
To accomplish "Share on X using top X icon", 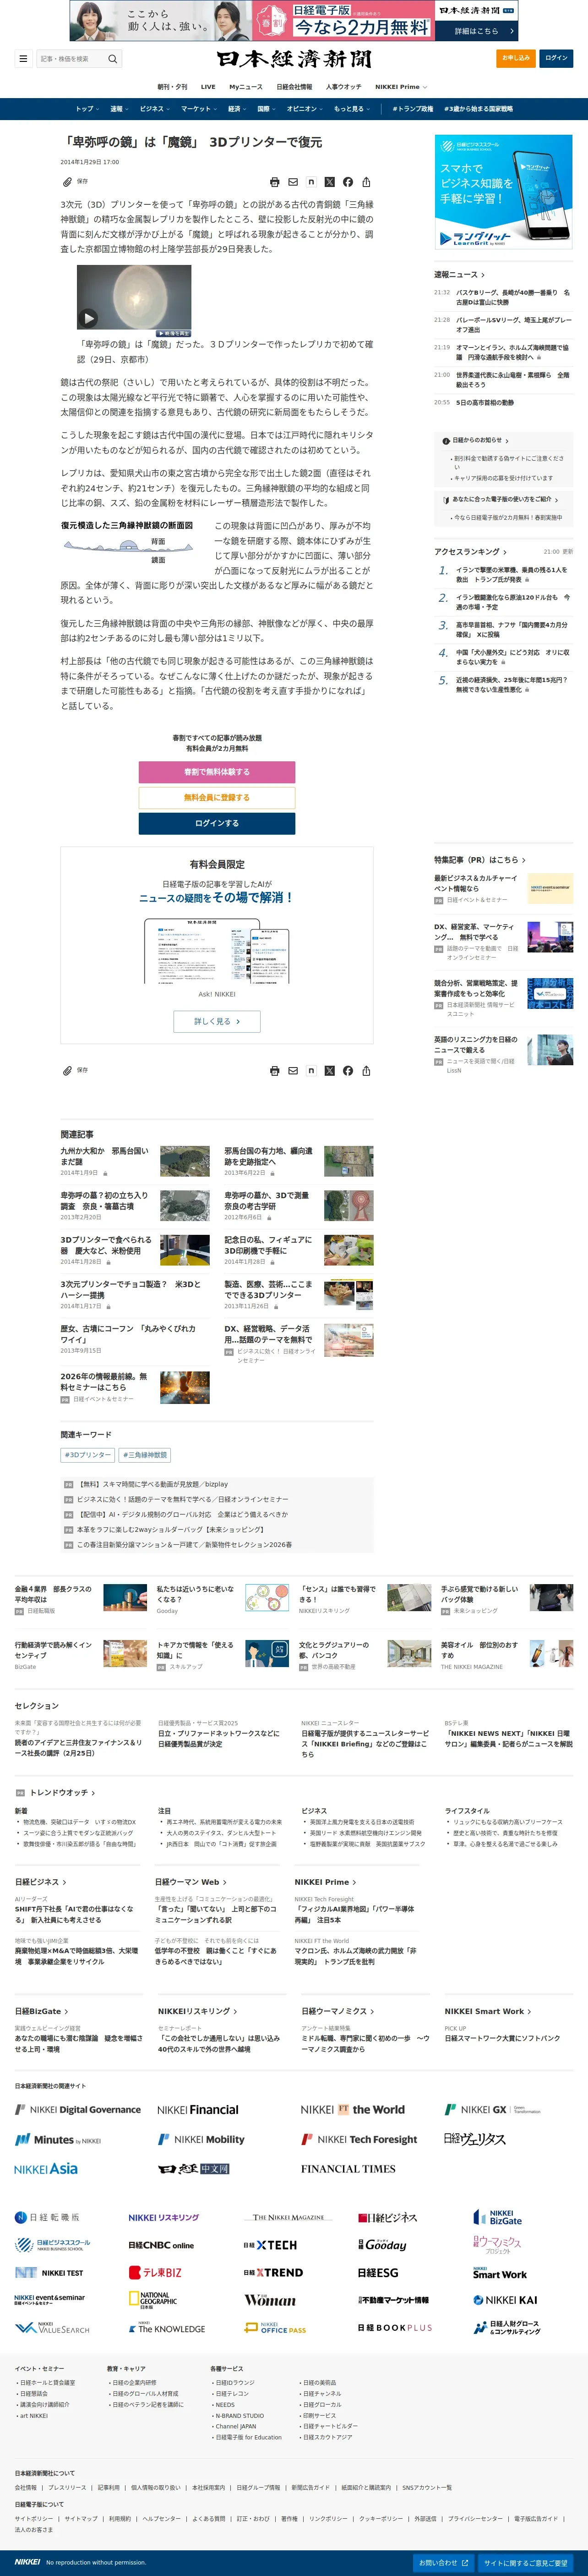I will [329, 182].
